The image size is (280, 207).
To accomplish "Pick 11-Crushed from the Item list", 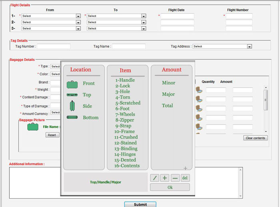I will pyautogui.click(x=126, y=137).
